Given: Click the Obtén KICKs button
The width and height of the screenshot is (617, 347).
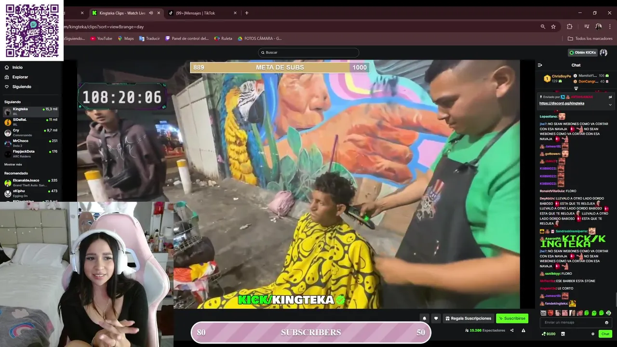Looking at the screenshot, I should pos(582,53).
